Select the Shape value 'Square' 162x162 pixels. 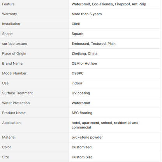tap(77, 34)
